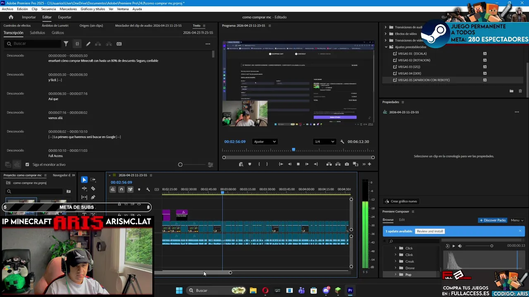The image size is (529, 297).
Task: Create a new bin in Effects panel
Action: (x=512, y=91)
